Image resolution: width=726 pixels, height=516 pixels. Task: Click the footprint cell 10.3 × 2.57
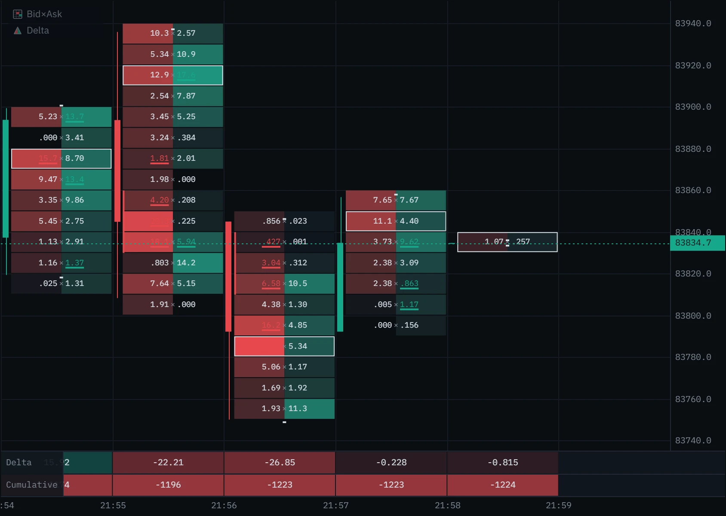pos(173,33)
